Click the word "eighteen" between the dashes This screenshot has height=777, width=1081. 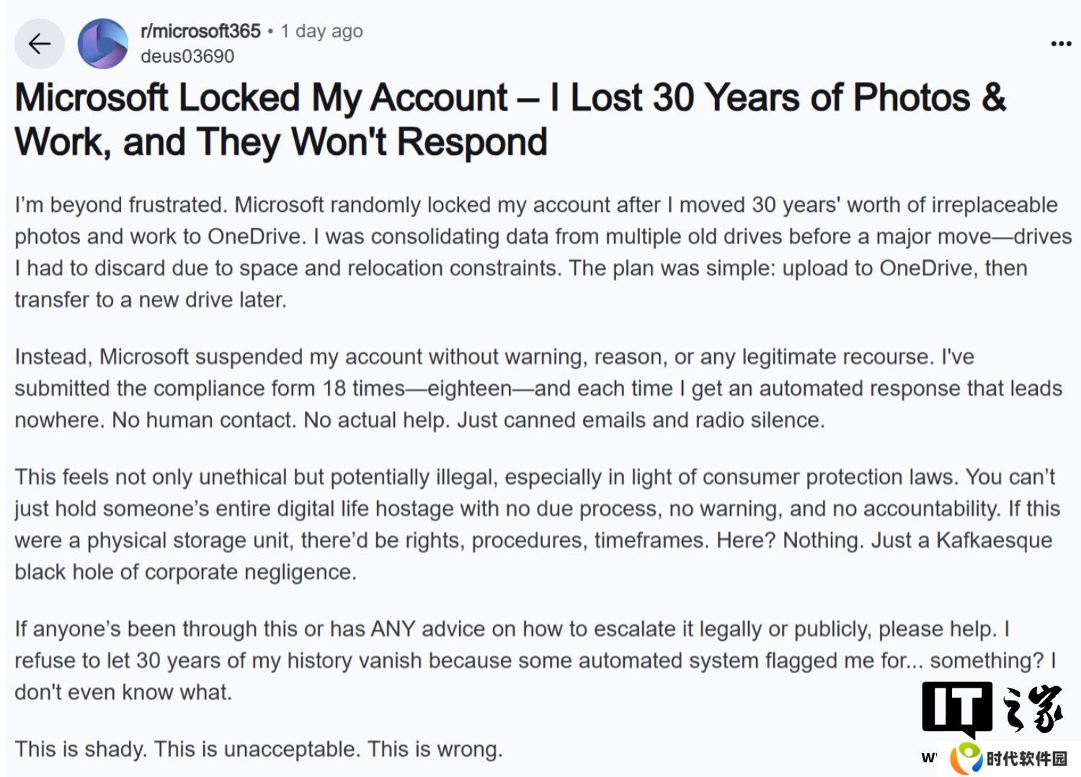click(470, 389)
